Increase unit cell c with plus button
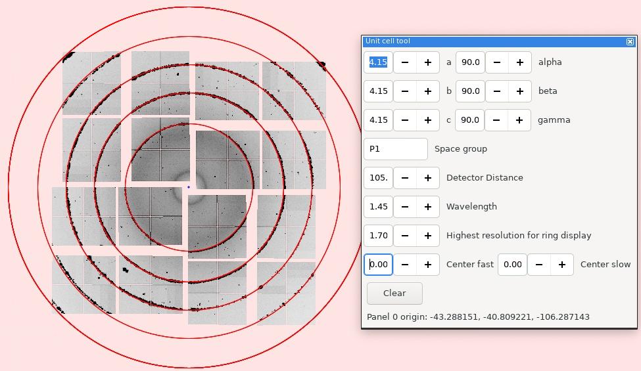 (x=428, y=120)
